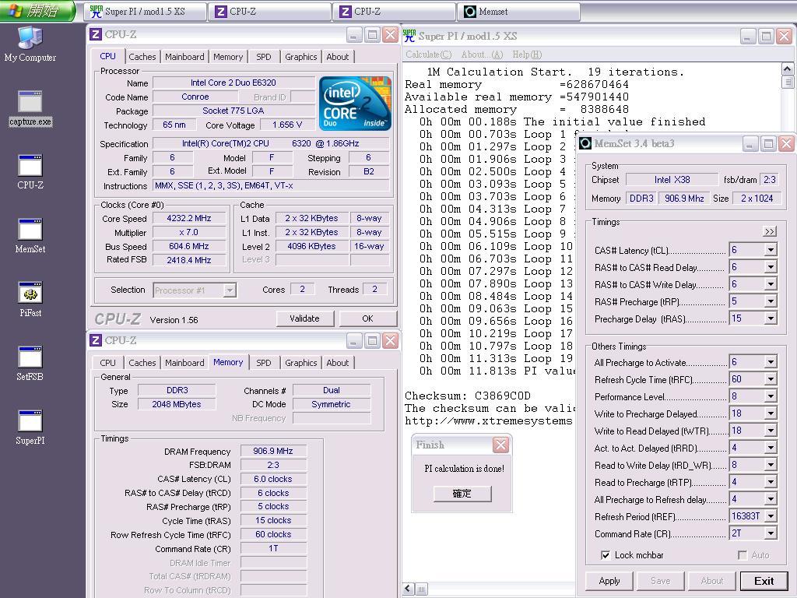Open Write to Precharge Delayed dropdown
This screenshot has height=598, width=797.
(771, 413)
